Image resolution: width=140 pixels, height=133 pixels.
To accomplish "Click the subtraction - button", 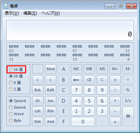I will coord(115,111).
